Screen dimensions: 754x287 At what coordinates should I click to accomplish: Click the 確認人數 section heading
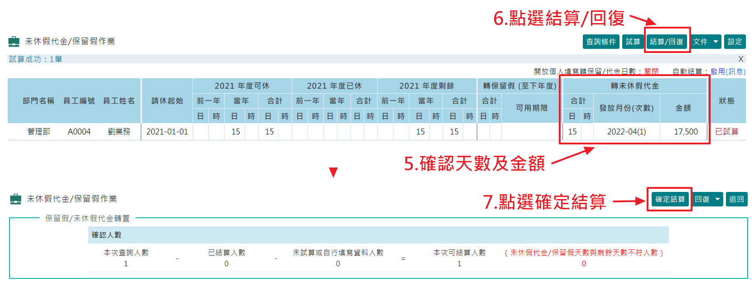click(x=106, y=235)
